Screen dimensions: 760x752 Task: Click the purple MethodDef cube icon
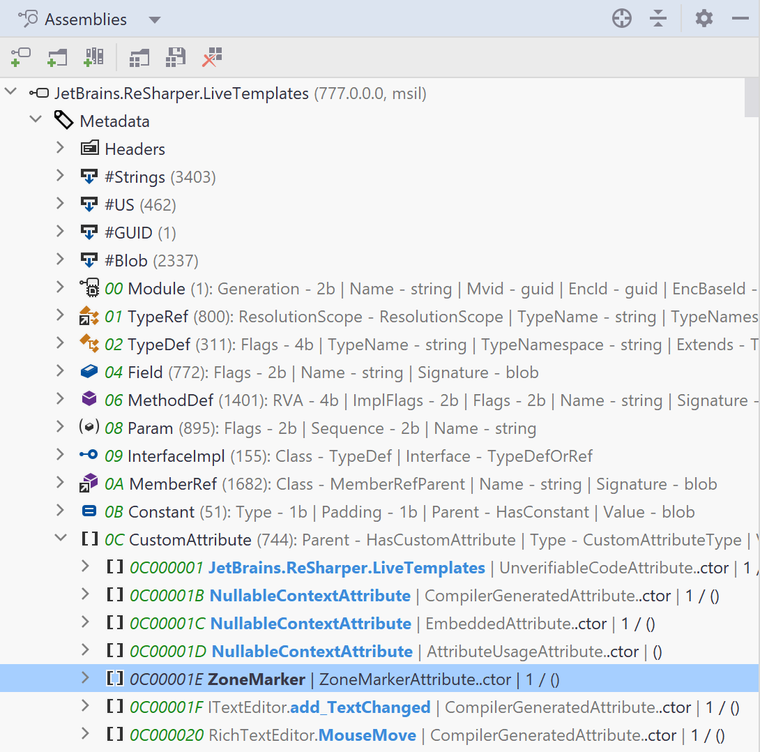click(89, 398)
